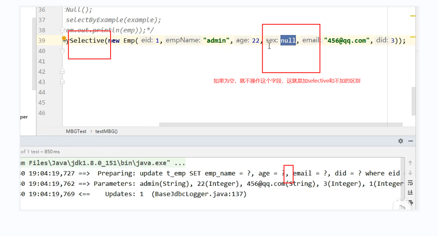Toggle the fold marker at line 42
Image resolution: width=438 pixels, height=236 pixels.
click(62, 71)
